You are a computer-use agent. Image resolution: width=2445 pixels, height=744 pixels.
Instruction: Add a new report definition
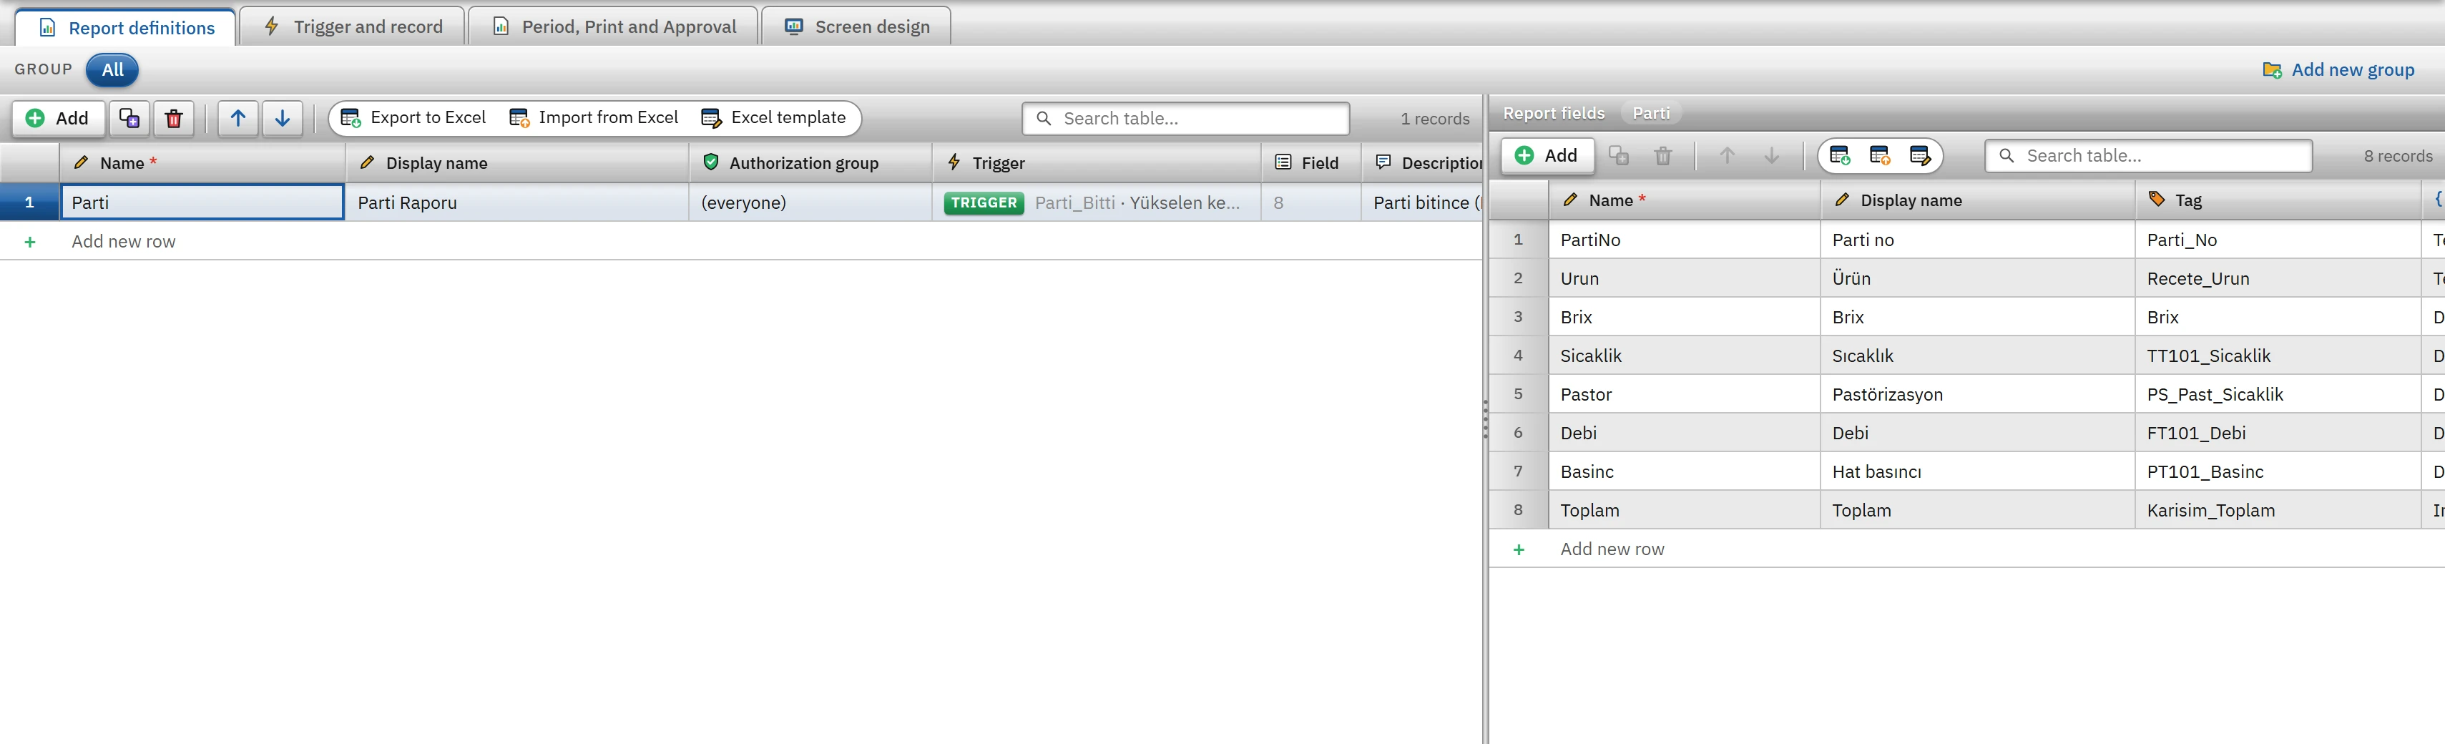pyautogui.click(x=58, y=119)
